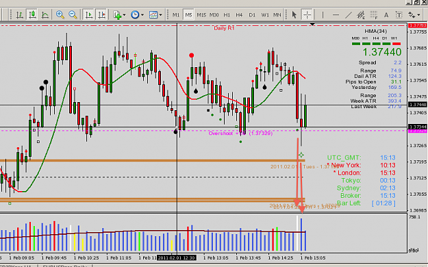Select the arrows drawing icon

[412, 14]
